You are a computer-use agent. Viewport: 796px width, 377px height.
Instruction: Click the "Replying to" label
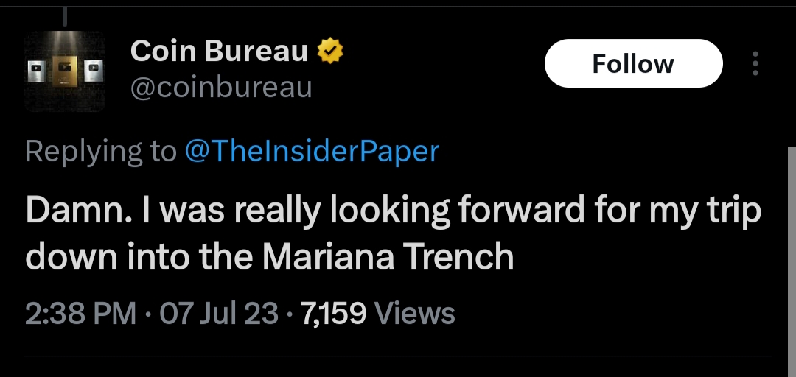pos(101,151)
